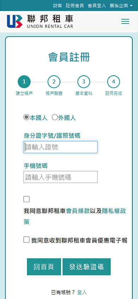Open the hamburger menu icon
Image resolution: width=138 pixels, height=299 pixels.
pyautogui.click(x=125, y=21)
